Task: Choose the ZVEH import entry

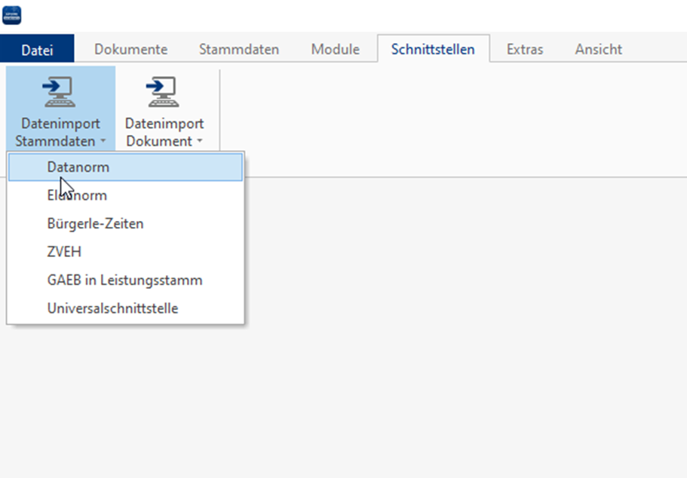Action: 64,253
